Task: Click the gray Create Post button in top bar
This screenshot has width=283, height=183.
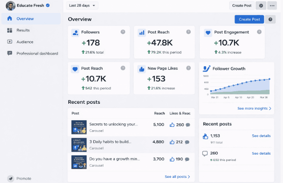Action: [x=242, y=6]
